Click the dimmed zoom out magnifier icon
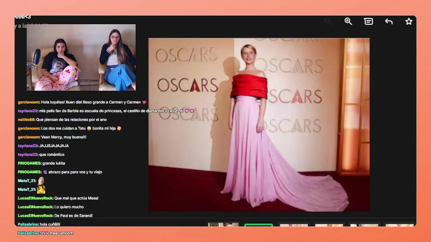Screen dimensions: 431x242 coord(328,22)
